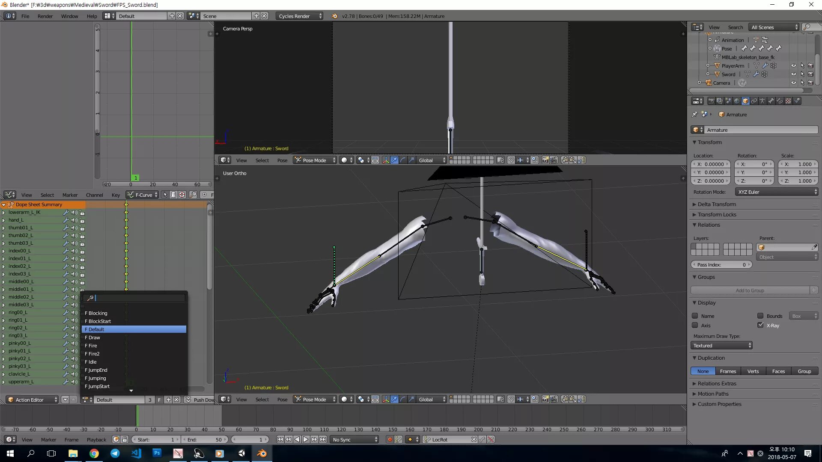This screenshot has height=462, width=822.
Task: Expand the Pose item in outliner
Action: (710, 48)
